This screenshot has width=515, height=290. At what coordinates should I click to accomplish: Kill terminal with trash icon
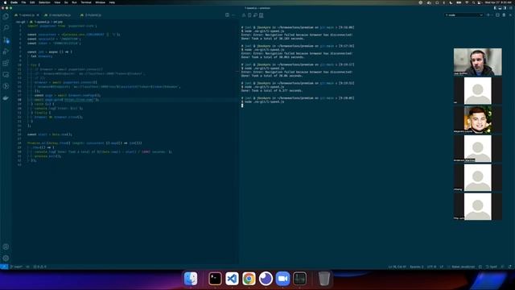[504, 15]
